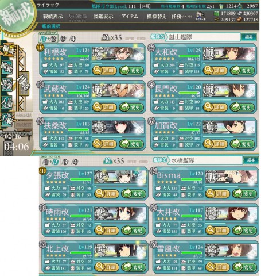
Task: Open 戦績表示 menu item
Action: click(x=53, y=17)
